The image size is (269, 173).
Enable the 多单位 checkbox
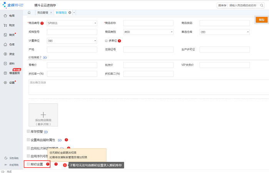point(106,40)
